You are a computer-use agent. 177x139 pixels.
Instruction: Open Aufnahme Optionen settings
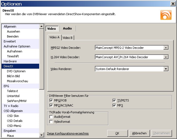pyautogui.click(x=20, y=46)
